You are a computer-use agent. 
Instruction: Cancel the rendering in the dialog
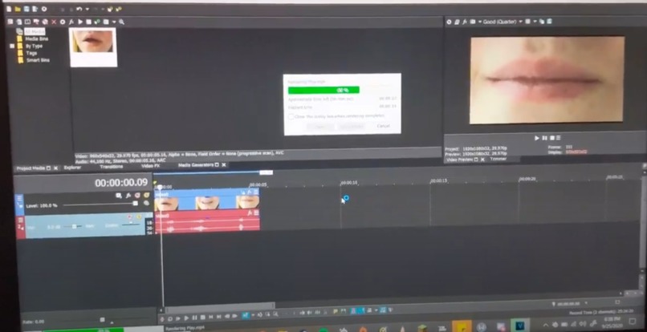pyautogui.click(x=384, y=126)
